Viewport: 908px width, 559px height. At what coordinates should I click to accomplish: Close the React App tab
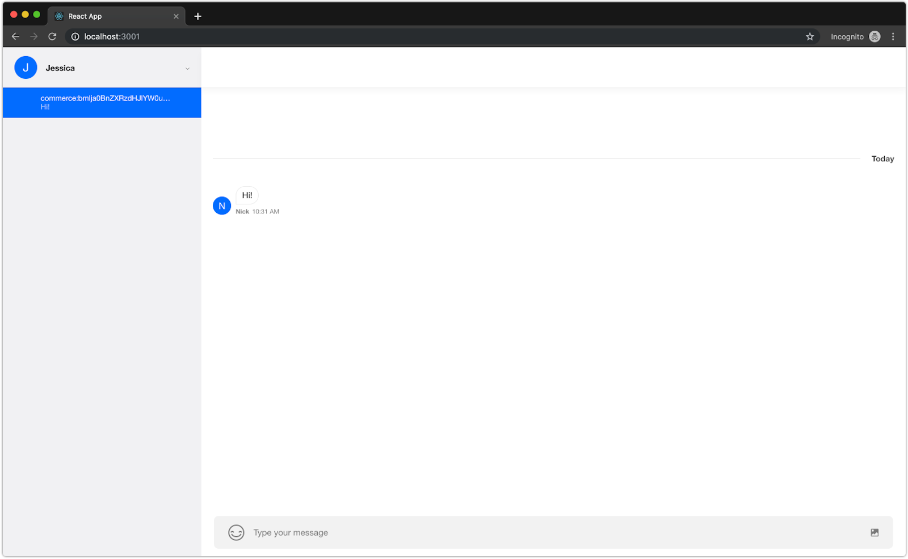pyautogui.click(x=176, y=16)
